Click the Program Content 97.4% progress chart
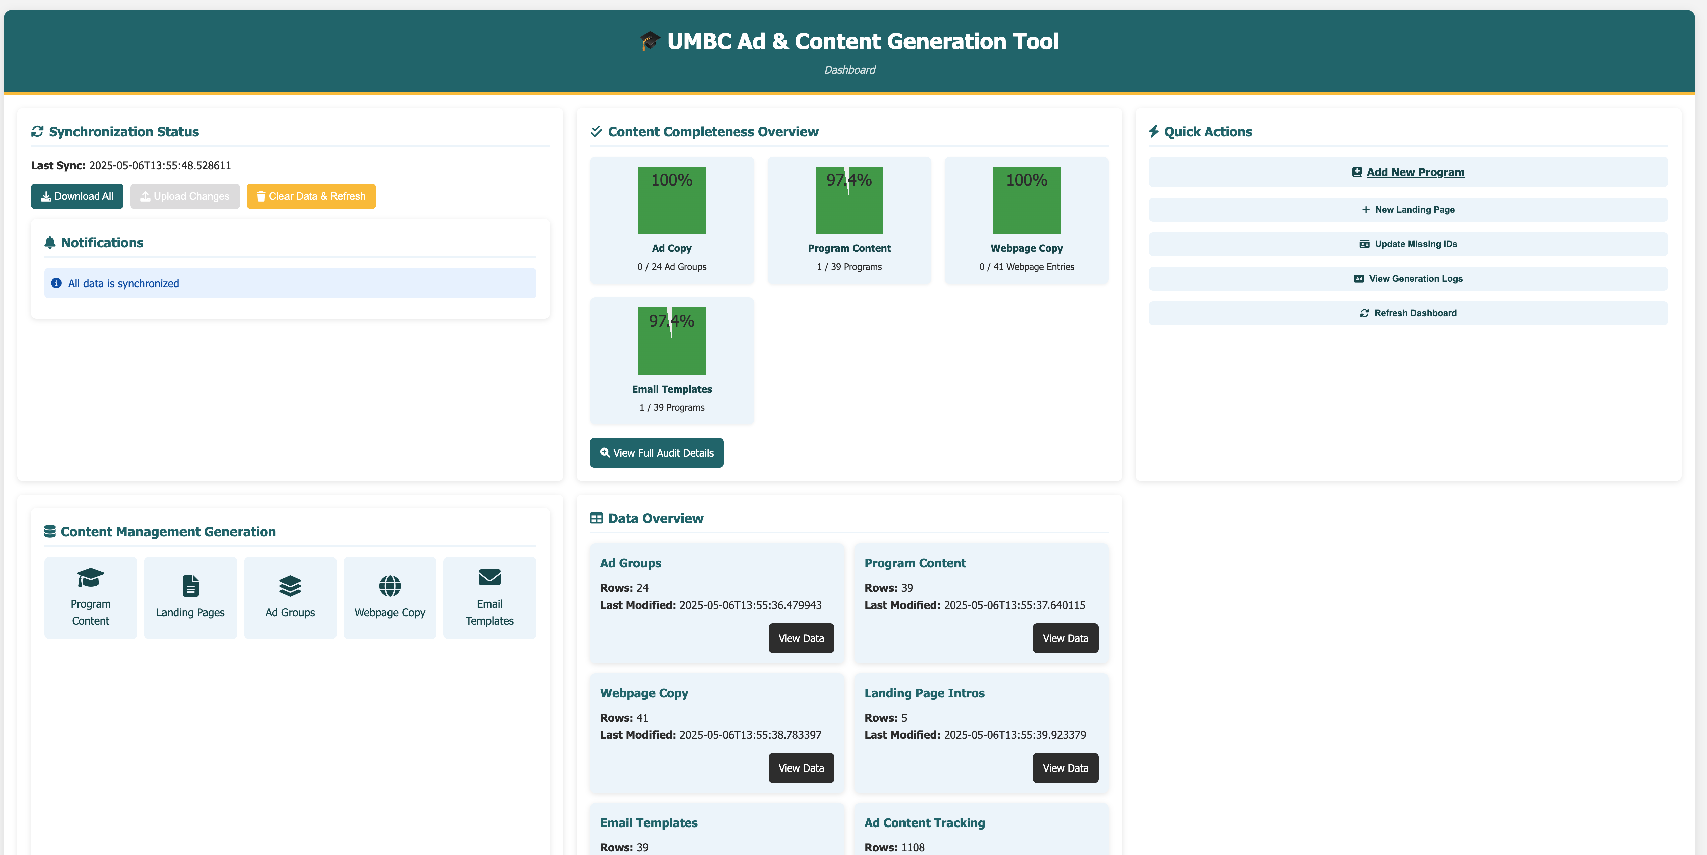The width and height of the screenshot is (1707, 855). [x=849, y=200]
